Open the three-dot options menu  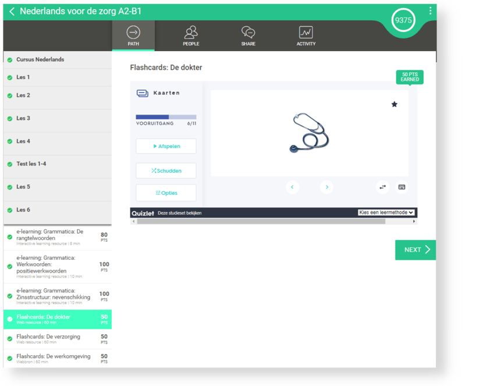(431, 11)
